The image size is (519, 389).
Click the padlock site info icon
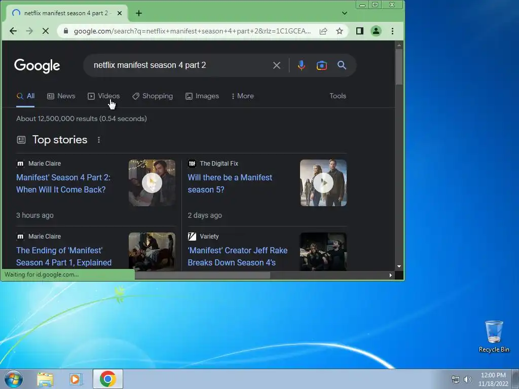[x=66, y=31]
